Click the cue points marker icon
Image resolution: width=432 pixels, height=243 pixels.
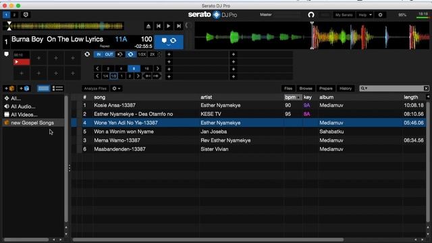[6, 54]
